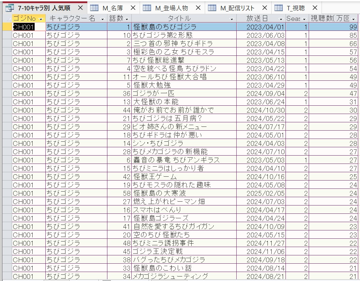Click the title cell 怪獣大勉強
This screenshot has width=360, height=281.
[x=184, y=85]
